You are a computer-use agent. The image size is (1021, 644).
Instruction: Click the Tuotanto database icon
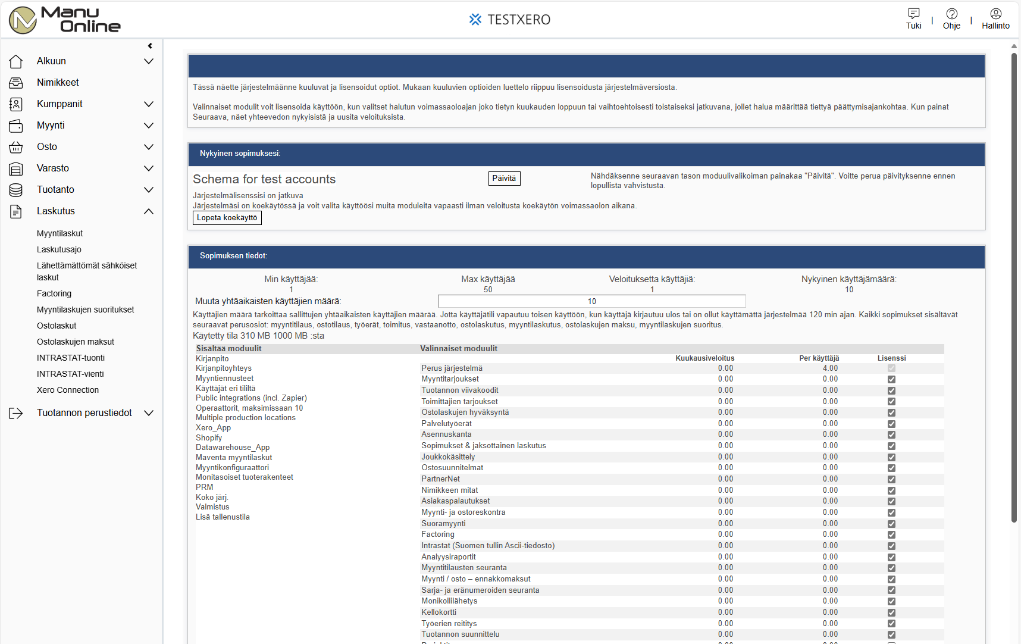(16, 190)
